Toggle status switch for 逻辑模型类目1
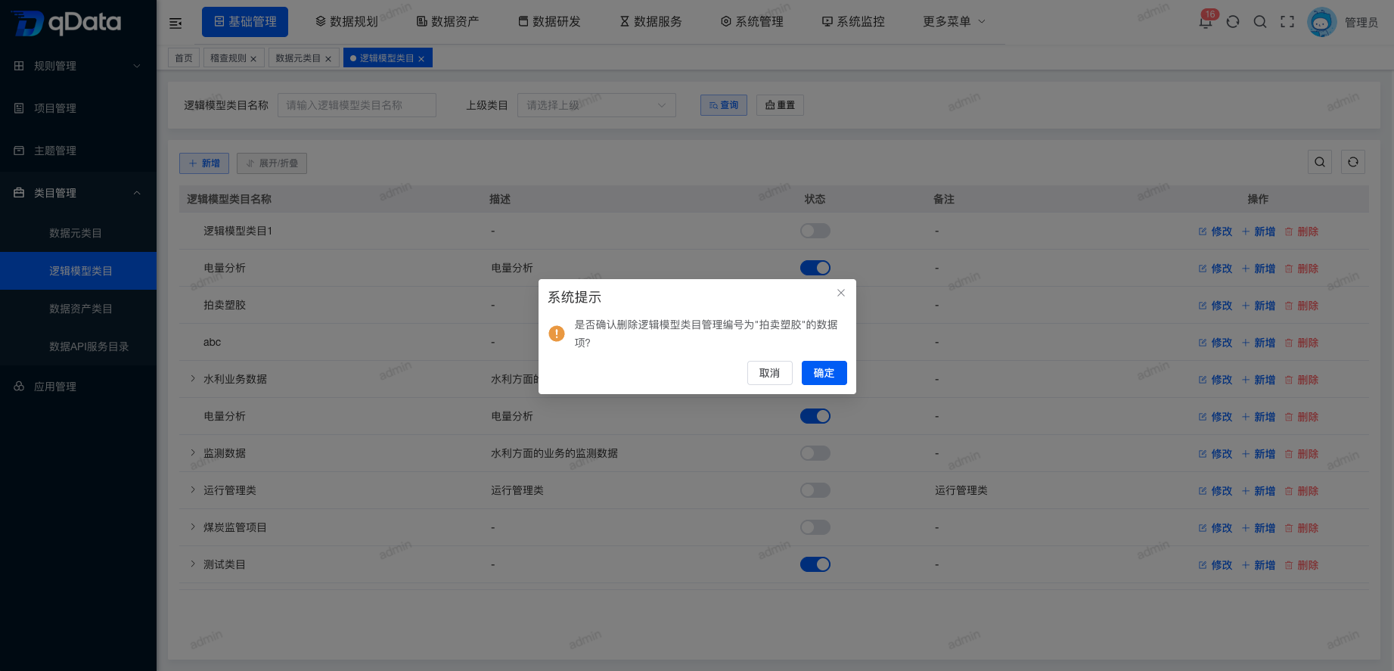 [x=815, y=231]
